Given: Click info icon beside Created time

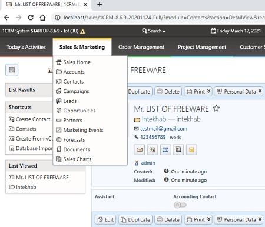Looking at the screenshot, I should coord(166,171).
